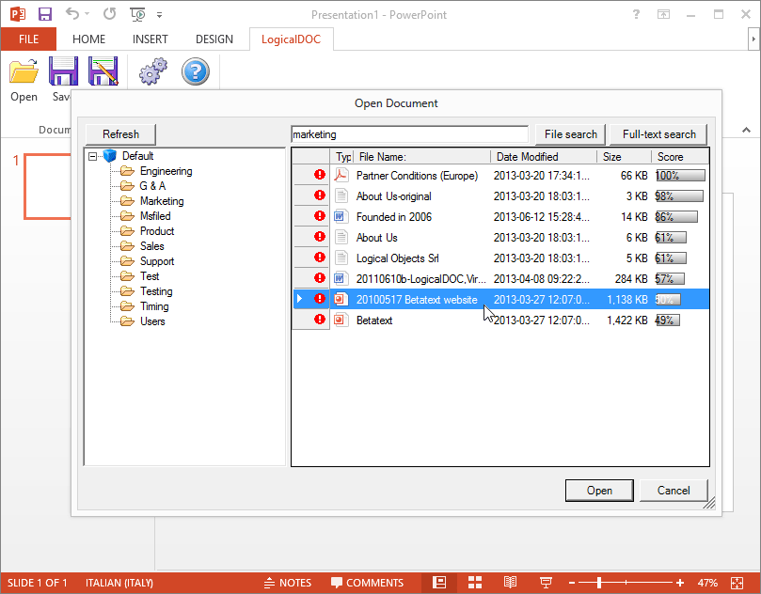This screenshot has height=594, width=761.
Task: Click the Default repository cube icon
Action: (110, 156)
